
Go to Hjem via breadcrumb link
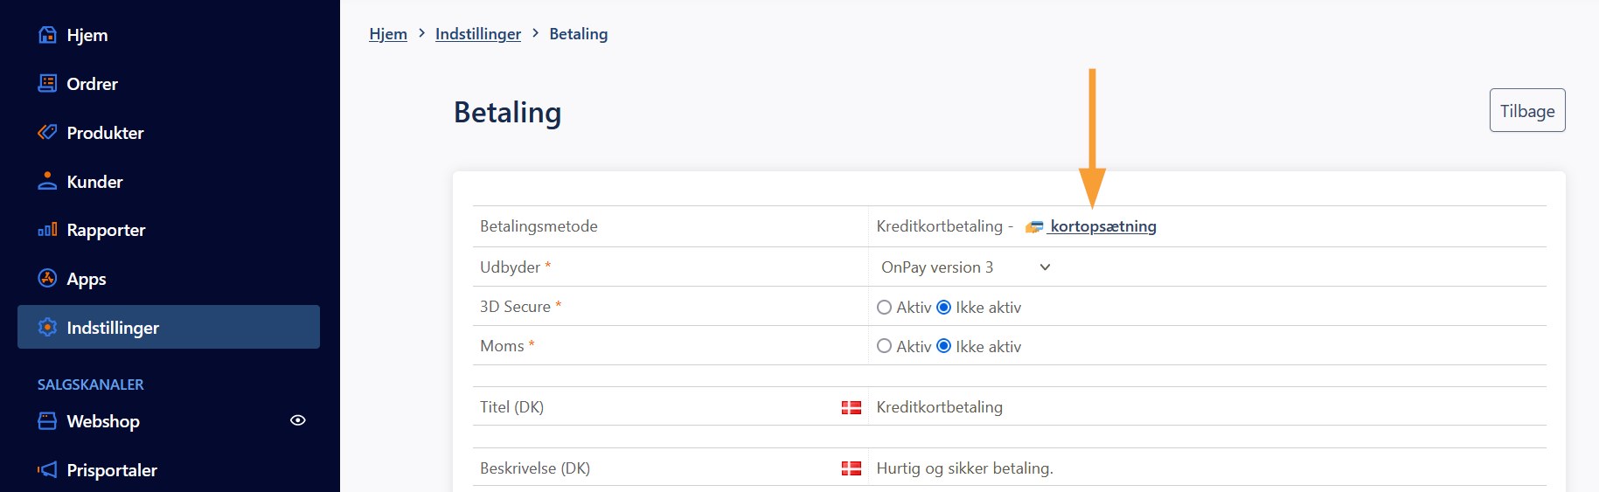(388, 34)
